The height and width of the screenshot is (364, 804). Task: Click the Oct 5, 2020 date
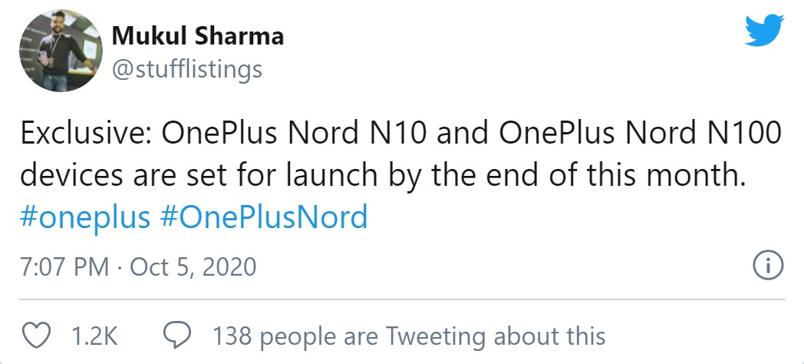pos(193,267)
